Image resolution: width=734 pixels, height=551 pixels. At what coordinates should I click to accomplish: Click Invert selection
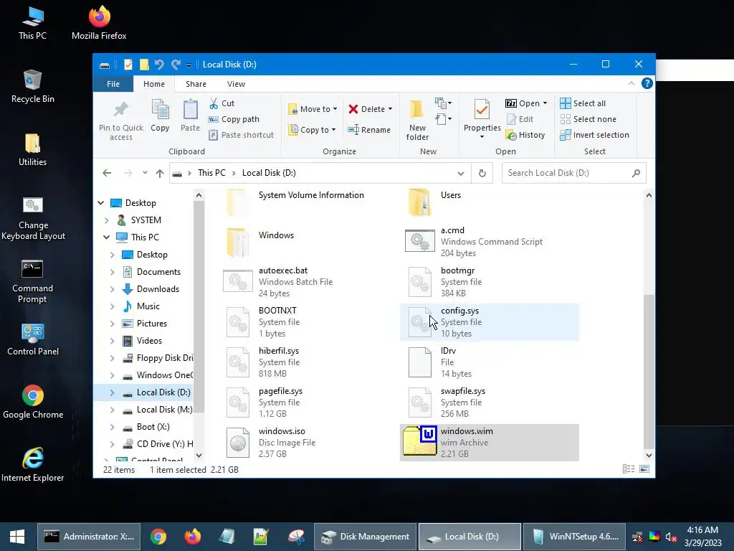594,135
